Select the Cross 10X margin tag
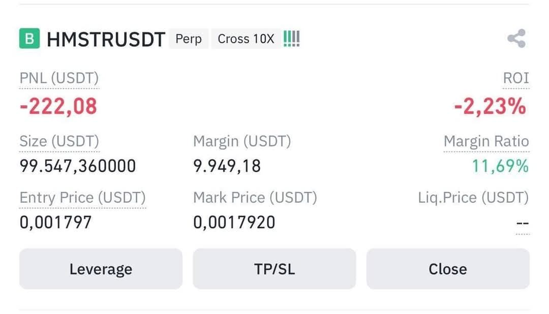Screen dimensions: 549x314 pos(246,39)
